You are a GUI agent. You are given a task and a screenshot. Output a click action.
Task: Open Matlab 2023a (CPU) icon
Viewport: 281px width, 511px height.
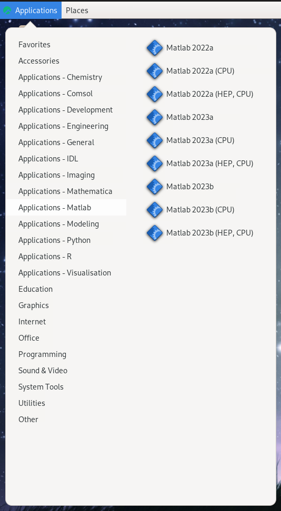155,140
